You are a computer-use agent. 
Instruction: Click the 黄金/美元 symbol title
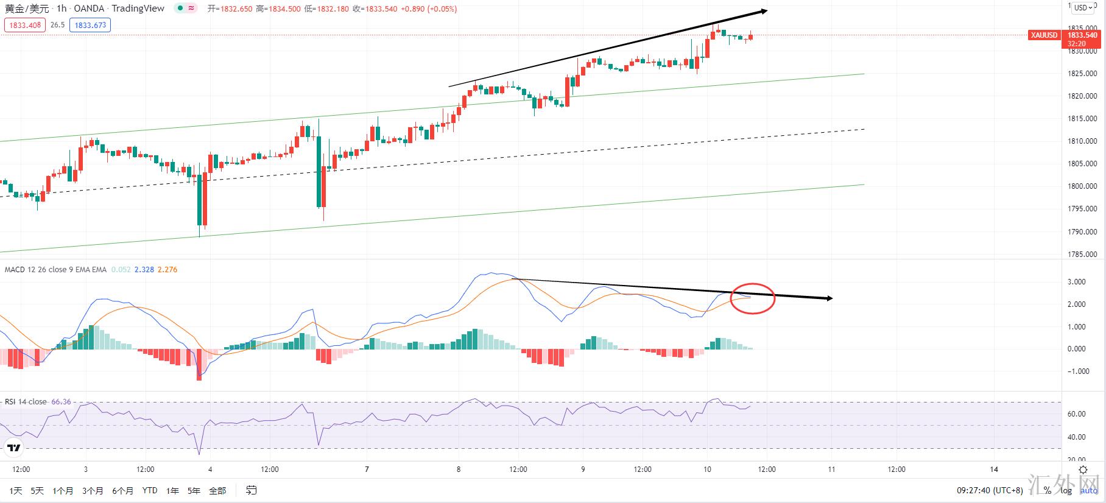tap(27, 9)
